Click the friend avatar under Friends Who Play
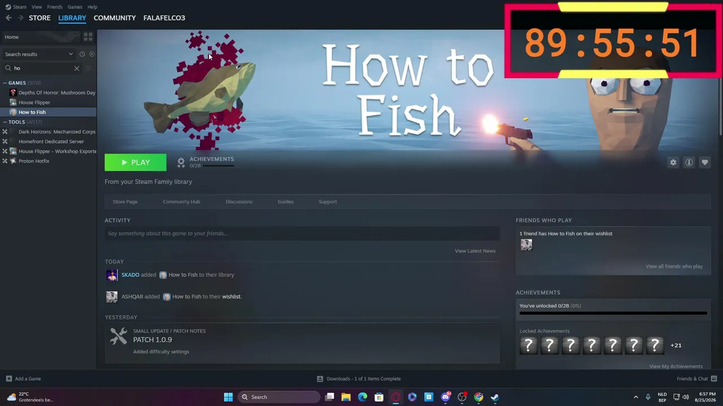This screenshot has height=406, width=723. tap(526, 245)
